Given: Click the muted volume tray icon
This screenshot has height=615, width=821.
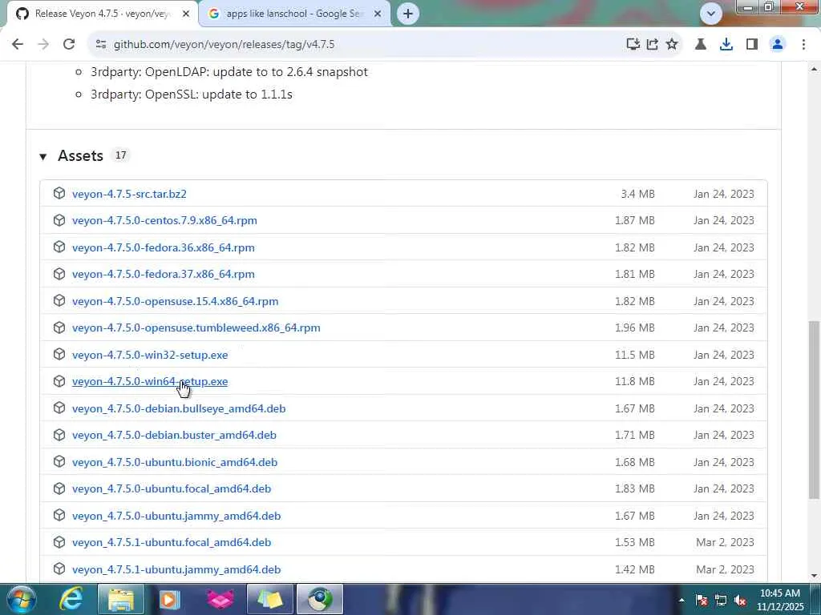Looking at the screenshot, I should [740, 601].
